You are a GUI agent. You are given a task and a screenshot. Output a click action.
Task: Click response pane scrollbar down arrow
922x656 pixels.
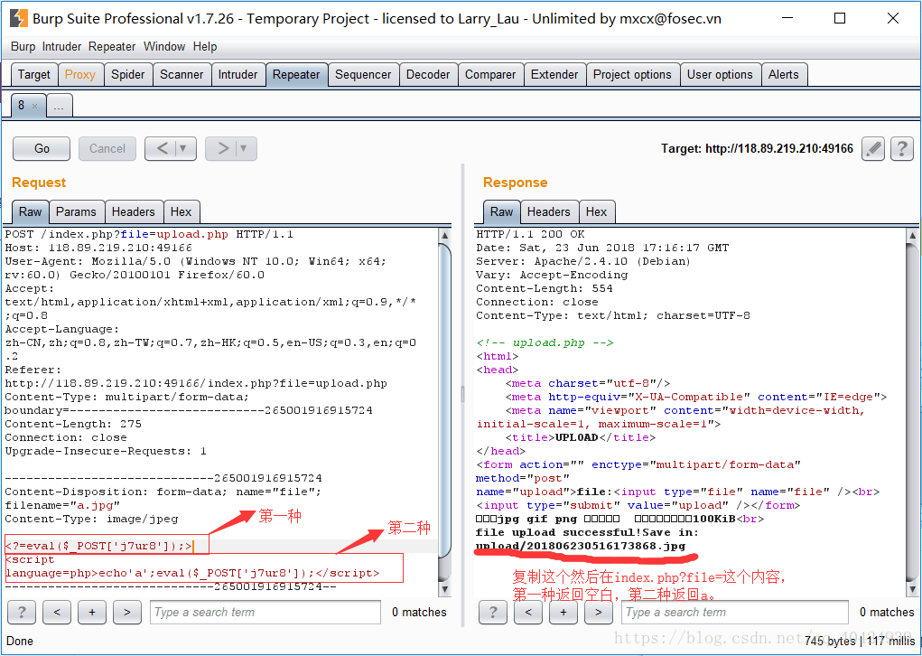[x=913, y=588]
